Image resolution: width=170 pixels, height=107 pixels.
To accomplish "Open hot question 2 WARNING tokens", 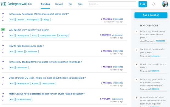I will (152, 51).
